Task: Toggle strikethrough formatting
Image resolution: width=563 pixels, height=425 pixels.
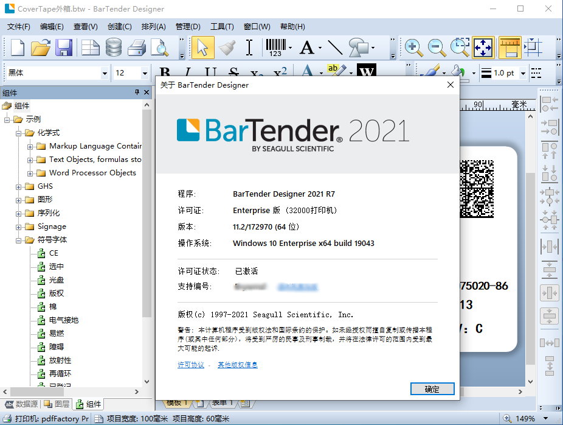Action: (233, 72)
